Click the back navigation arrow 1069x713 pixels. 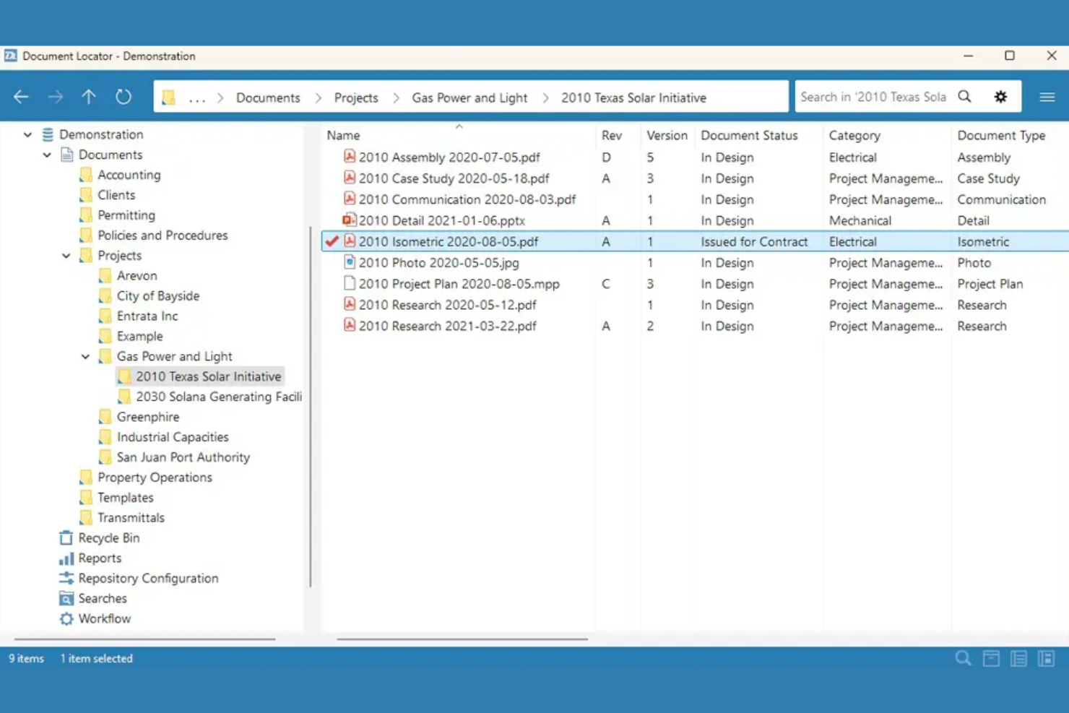[x=20, y=96]
